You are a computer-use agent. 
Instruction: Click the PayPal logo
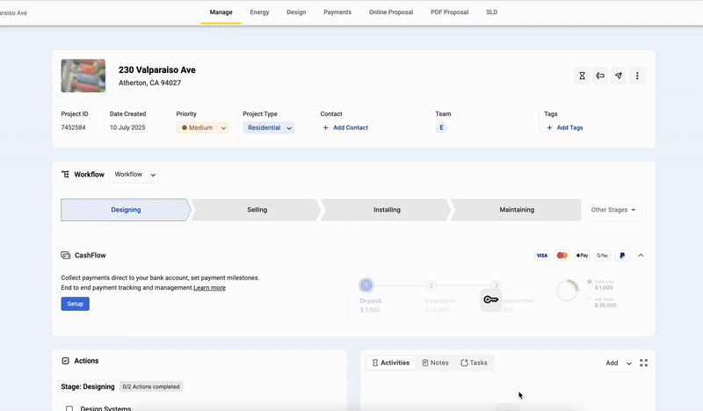pos(622,256)
